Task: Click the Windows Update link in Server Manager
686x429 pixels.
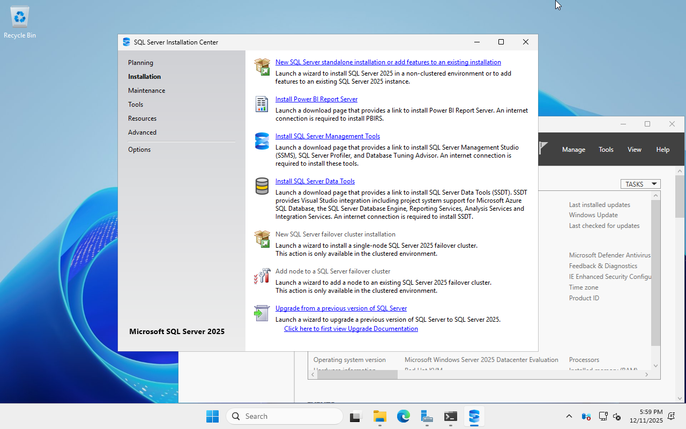Action: [x=593, y=214]
